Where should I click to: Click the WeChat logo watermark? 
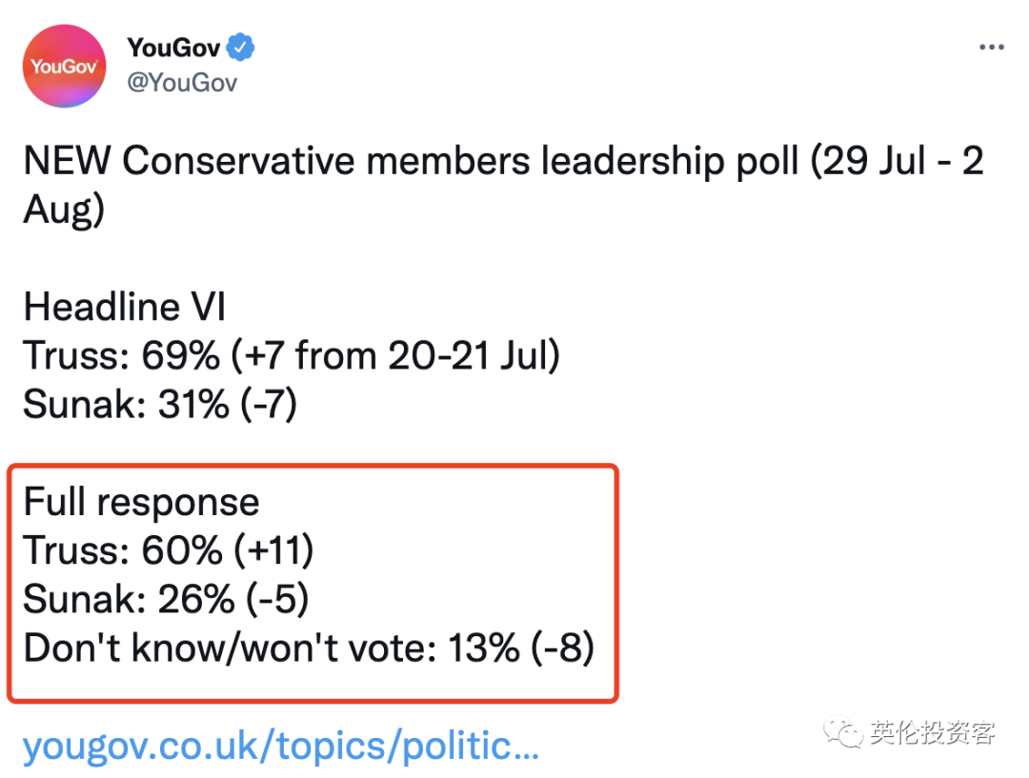pyautogui.click(x=843, y=731)
